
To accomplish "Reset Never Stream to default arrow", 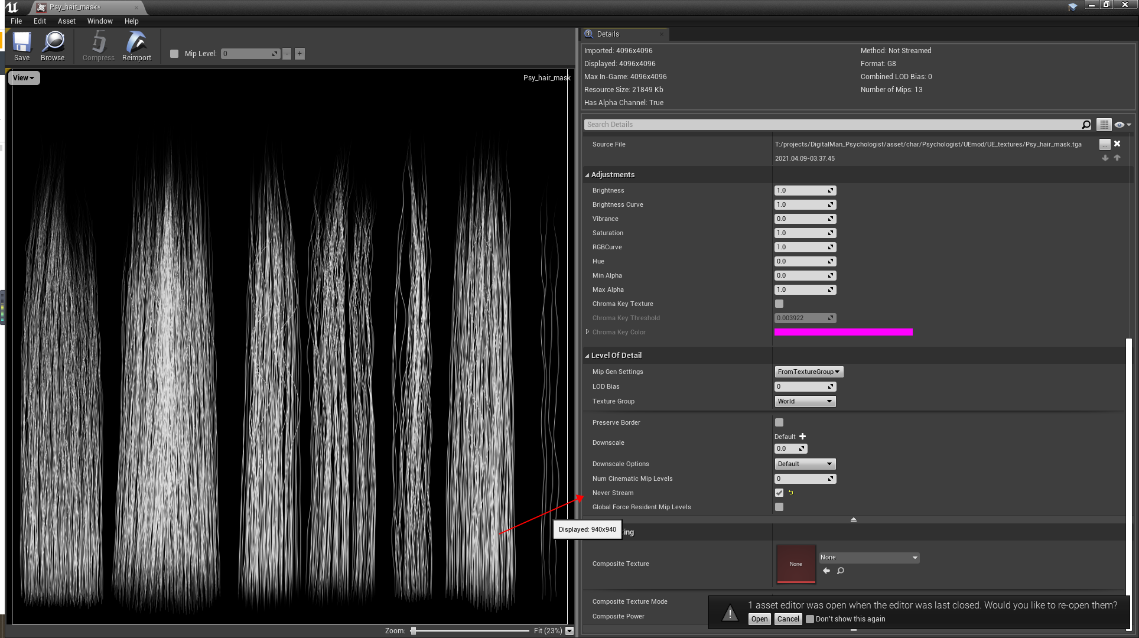I will (790, 493).
